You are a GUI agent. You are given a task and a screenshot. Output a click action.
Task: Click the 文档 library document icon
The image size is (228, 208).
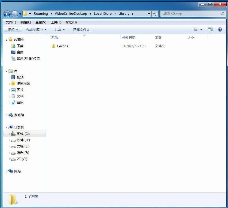coord(13,96)
